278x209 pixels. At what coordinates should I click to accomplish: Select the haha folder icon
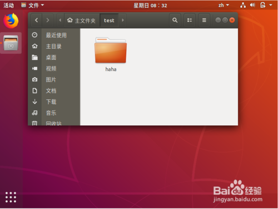(111, 50)
